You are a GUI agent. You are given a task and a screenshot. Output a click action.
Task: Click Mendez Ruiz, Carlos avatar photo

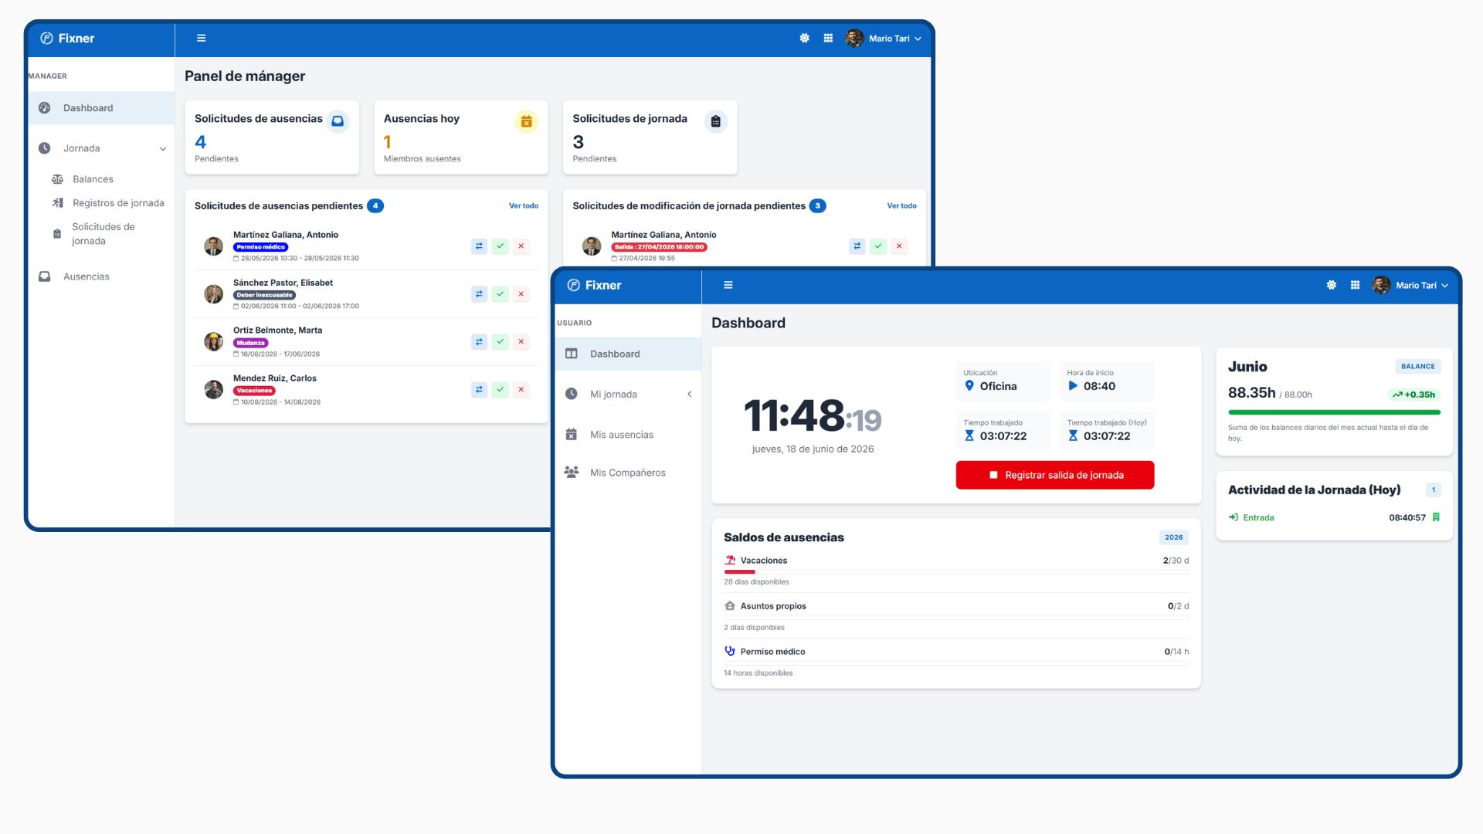tap(213, 389)
